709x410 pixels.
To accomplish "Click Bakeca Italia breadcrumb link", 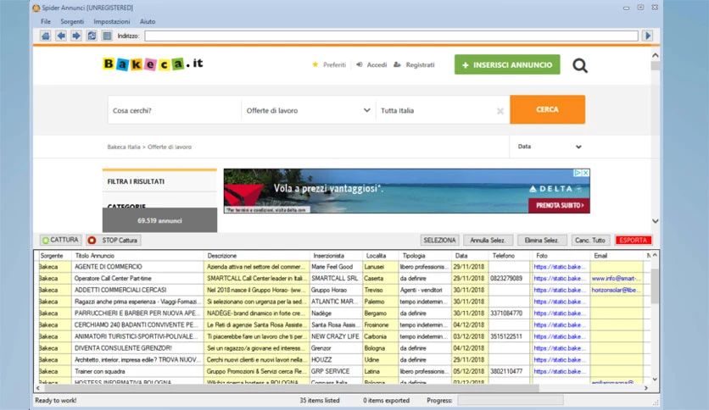I will (124, 147).
